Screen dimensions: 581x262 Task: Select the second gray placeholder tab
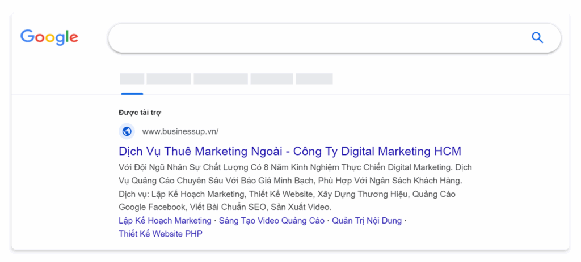click(169, 79)
